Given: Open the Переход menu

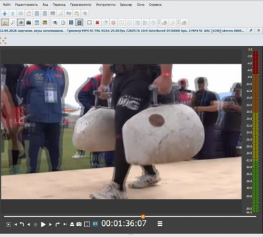Looking at the screenshot, I should (x=59, y=5).
